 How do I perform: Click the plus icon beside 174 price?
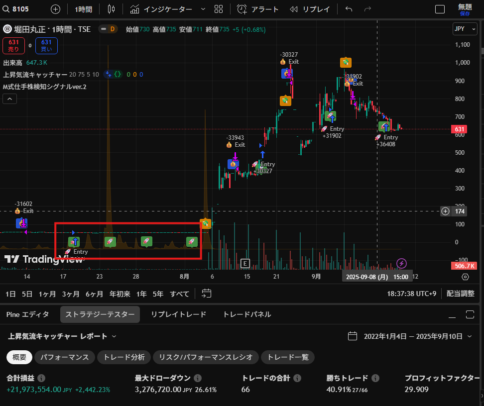[x=445, y=211]
